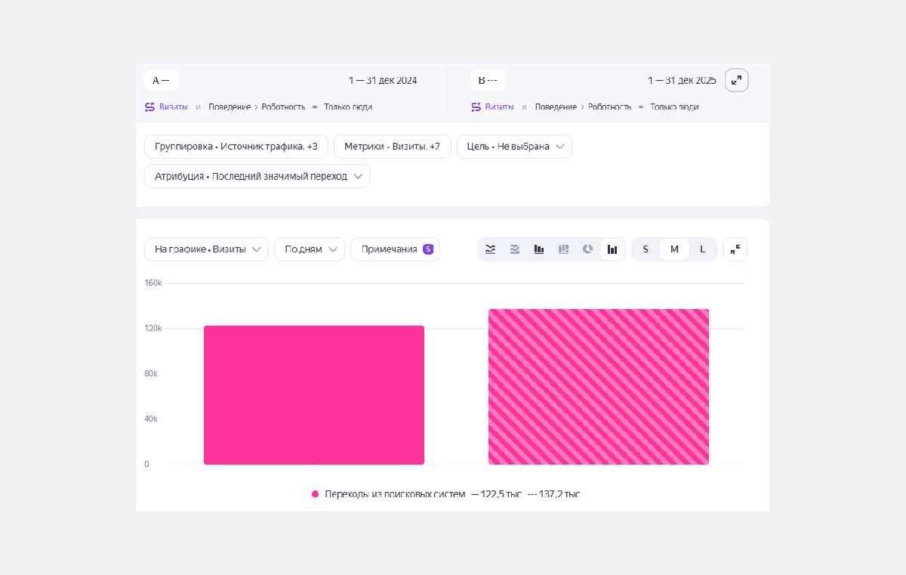Screen dimensions: 906x575
Task: Switch chart to stacked area view
Action: coord(515,249)
